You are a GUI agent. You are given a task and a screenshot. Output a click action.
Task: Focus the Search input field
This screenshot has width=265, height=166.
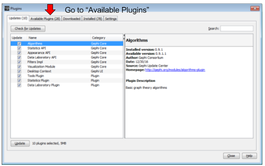(237, 28)
